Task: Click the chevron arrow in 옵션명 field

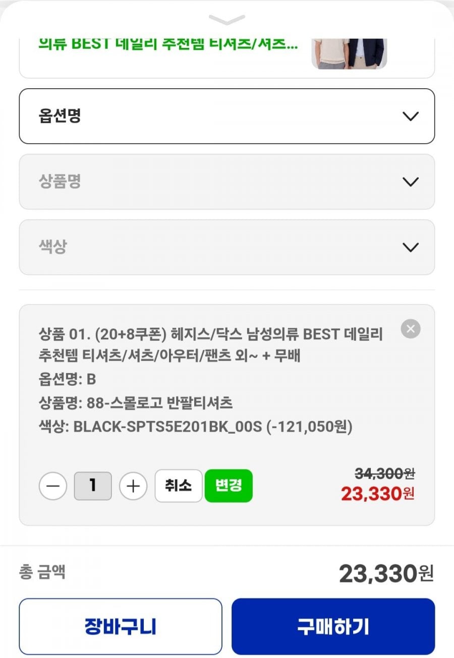Action: click(411, 116)
